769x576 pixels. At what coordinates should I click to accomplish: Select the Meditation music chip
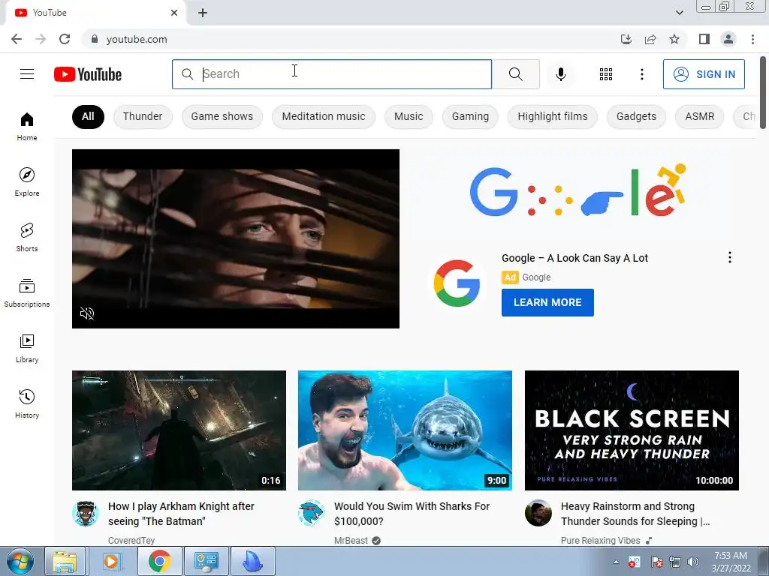(x=324, y=116)
